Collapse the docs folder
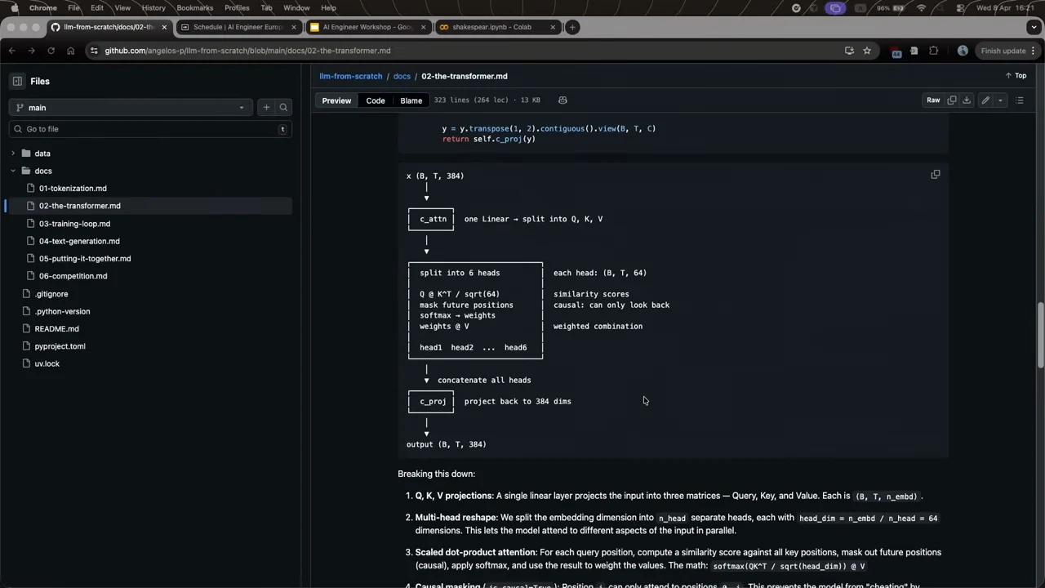 12,171
